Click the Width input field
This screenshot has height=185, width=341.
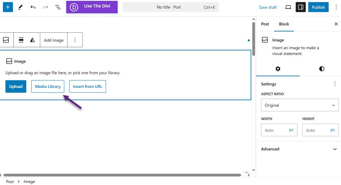point(274,130)
